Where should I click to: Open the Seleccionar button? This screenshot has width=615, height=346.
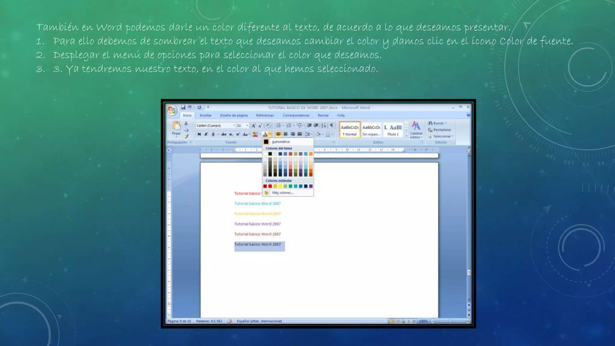[x=441, y=136]
